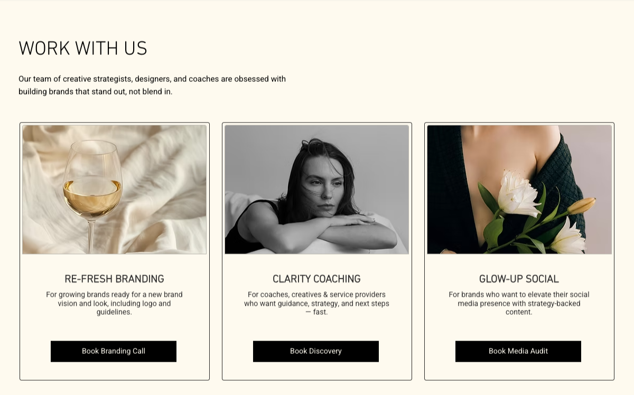This screenshot has height=395, width=634.
Task: Click the WORK WITH US heading
Action: pyautogui.click(x=83, y=49)
